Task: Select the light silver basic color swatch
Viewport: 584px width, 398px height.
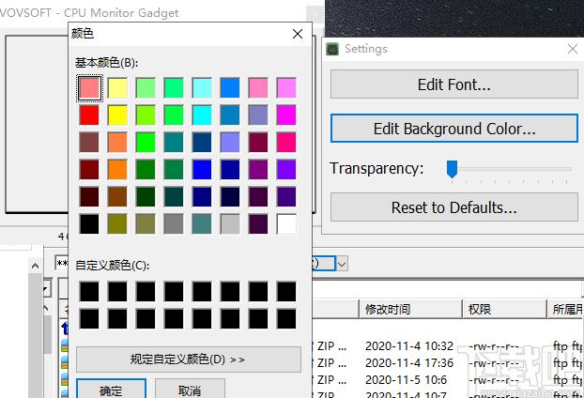Action: pyautogui.click(x=230, y=223)
